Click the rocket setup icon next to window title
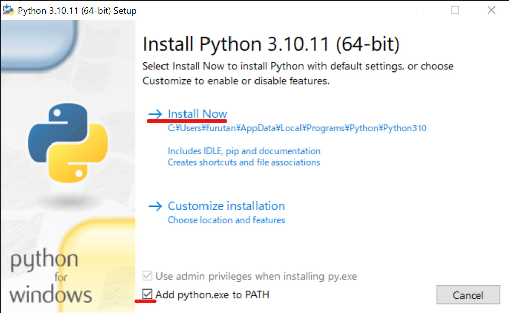The width and height of the screenshot is (509, 313). [8, 10]
